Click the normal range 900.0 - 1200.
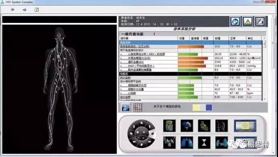Viewport: 278px width, 157px height. [238, 58]
